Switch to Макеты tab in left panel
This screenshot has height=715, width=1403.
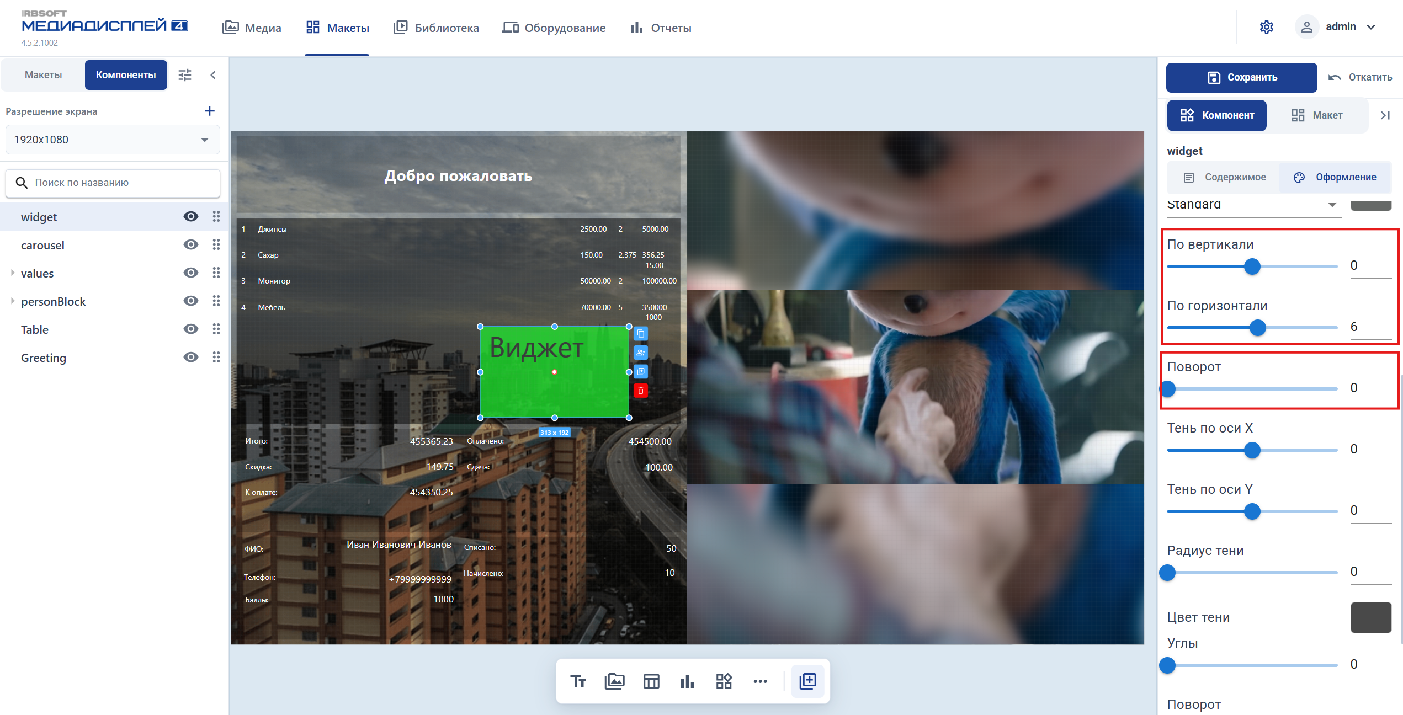44,75
